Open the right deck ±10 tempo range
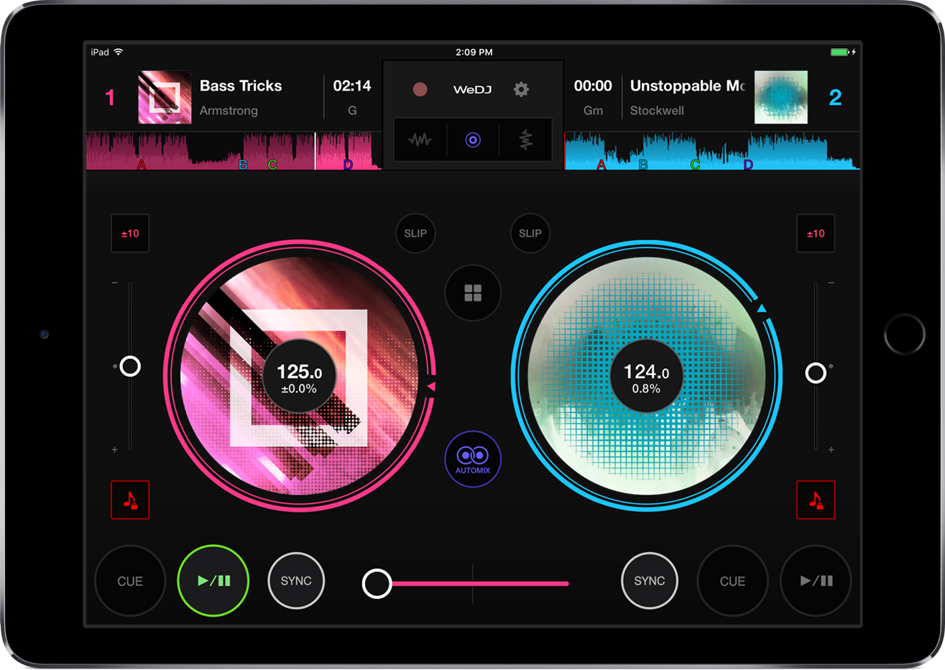Viewport: 945px width, 670px height. [x=816, y=233]
